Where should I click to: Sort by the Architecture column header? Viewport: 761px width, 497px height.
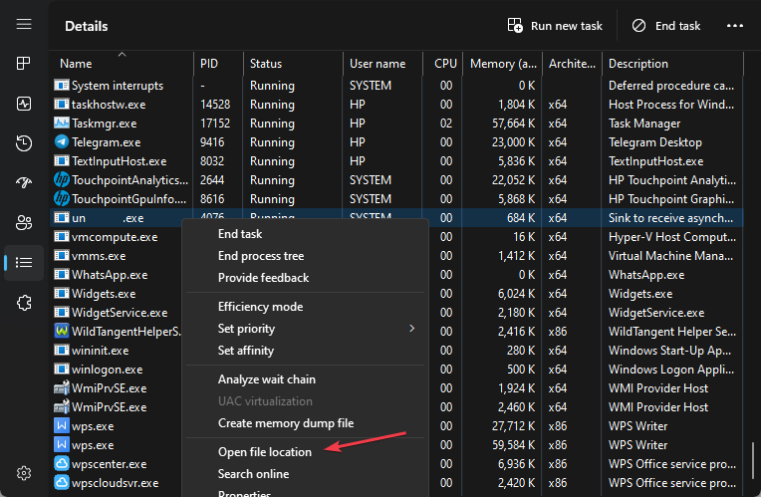coord(572,64)
